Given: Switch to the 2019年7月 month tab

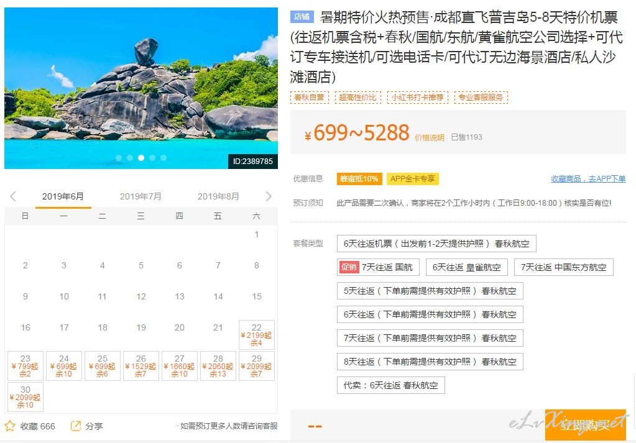Looking at the screenshot, I should pos(141,196).
